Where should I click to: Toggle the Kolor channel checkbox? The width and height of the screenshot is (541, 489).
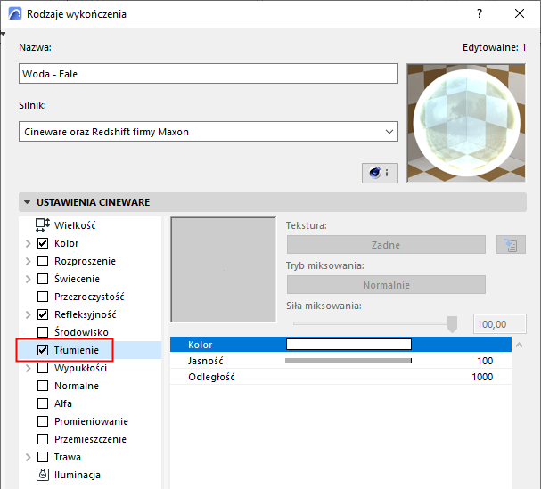(43, 243)
